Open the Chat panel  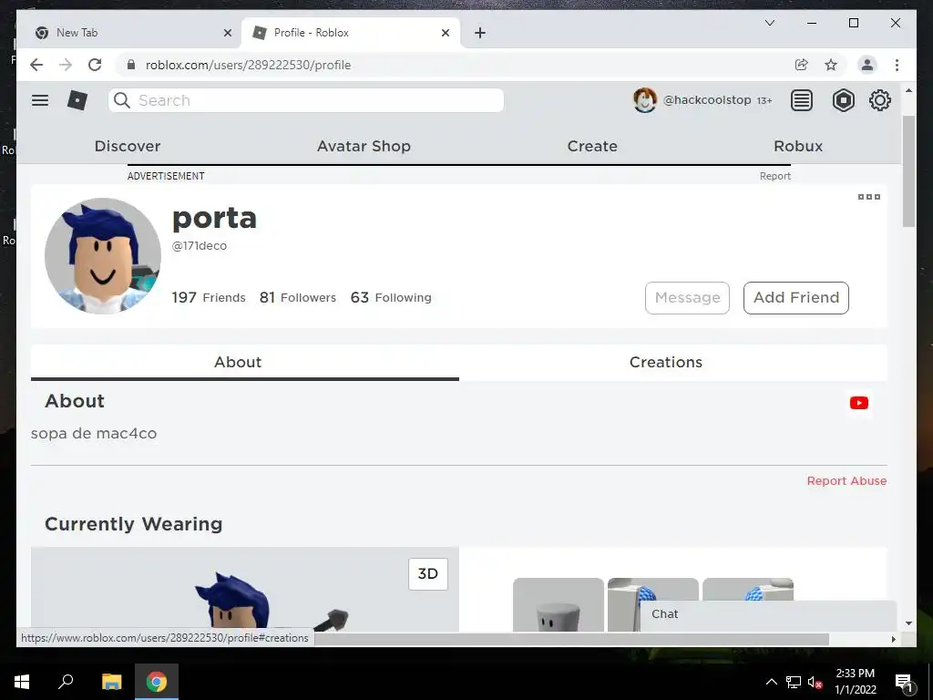point(768,614)
